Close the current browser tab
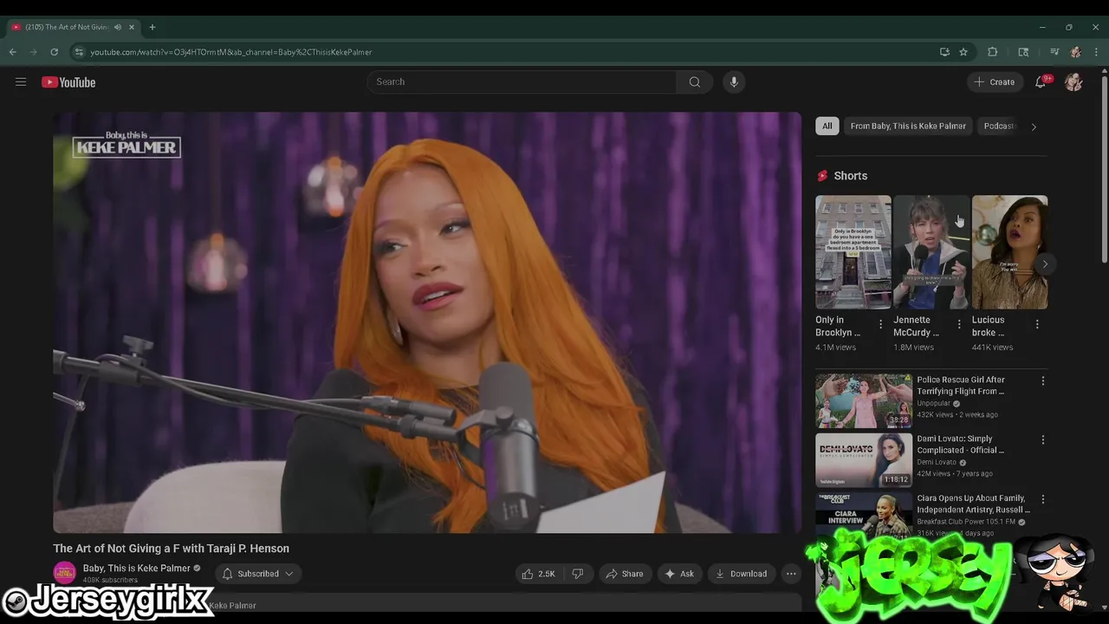The width and height of the screenshot is (1109, 624). [132, 27]
